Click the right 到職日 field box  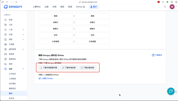92,22
